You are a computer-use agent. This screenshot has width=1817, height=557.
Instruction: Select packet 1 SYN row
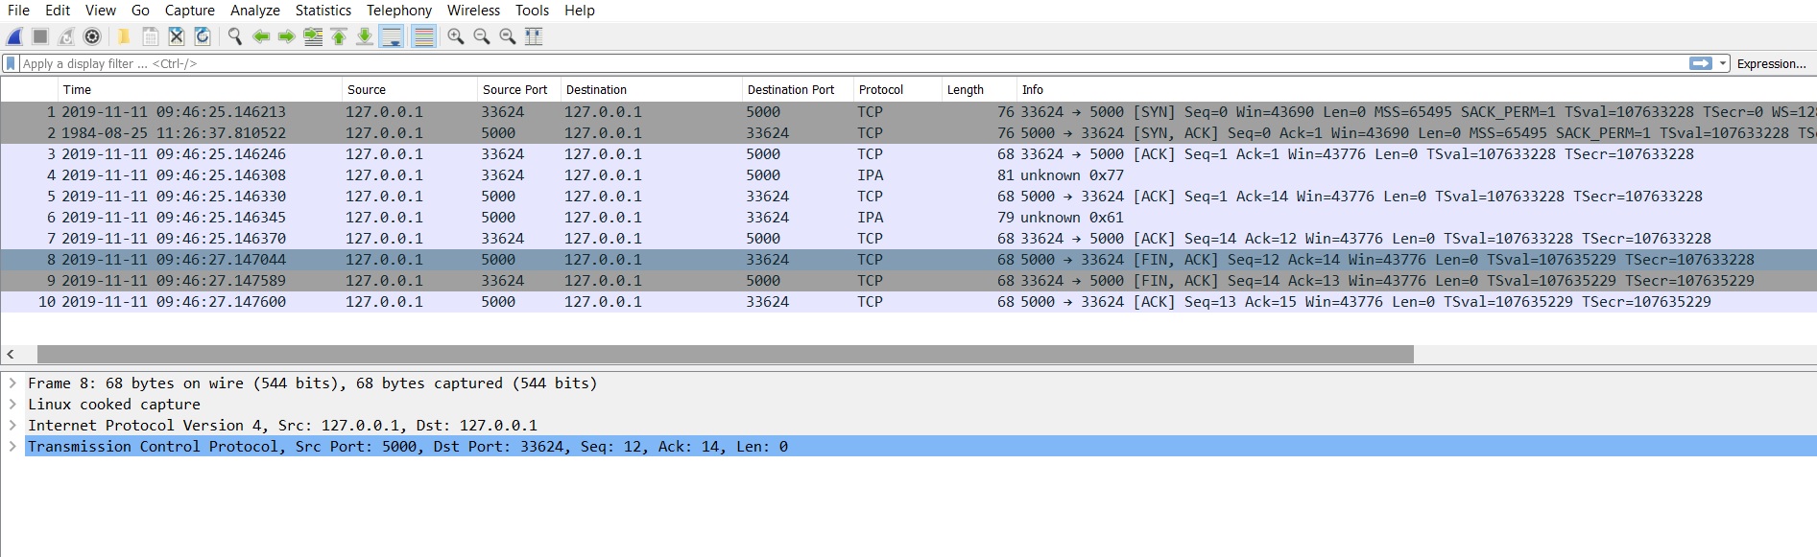pos(908,112)
